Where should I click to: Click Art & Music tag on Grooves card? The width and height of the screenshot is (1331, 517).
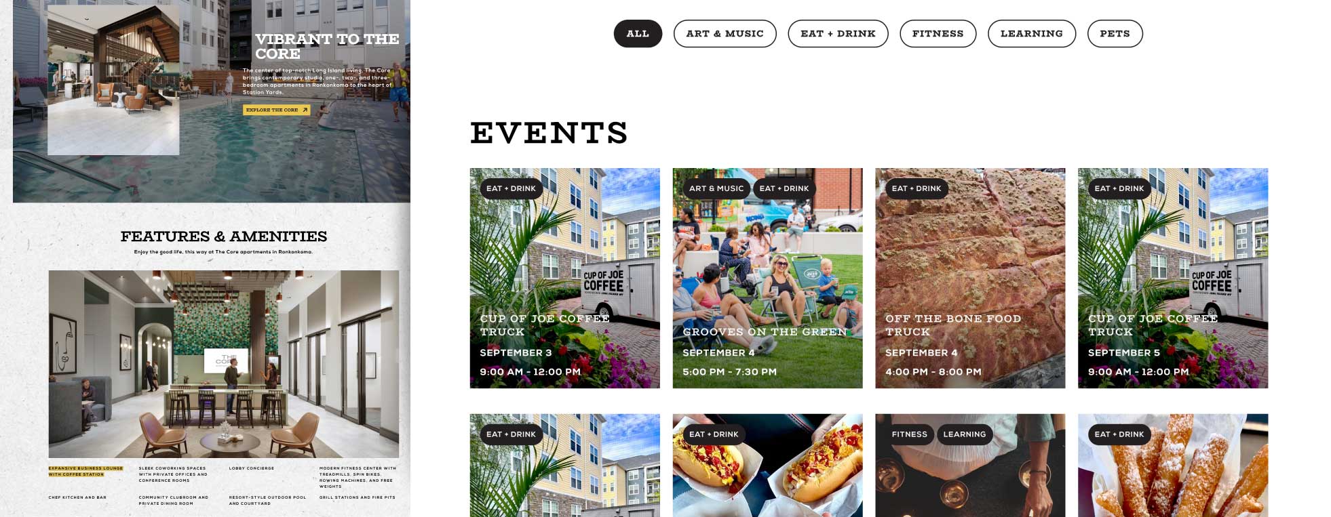point(716,188)
